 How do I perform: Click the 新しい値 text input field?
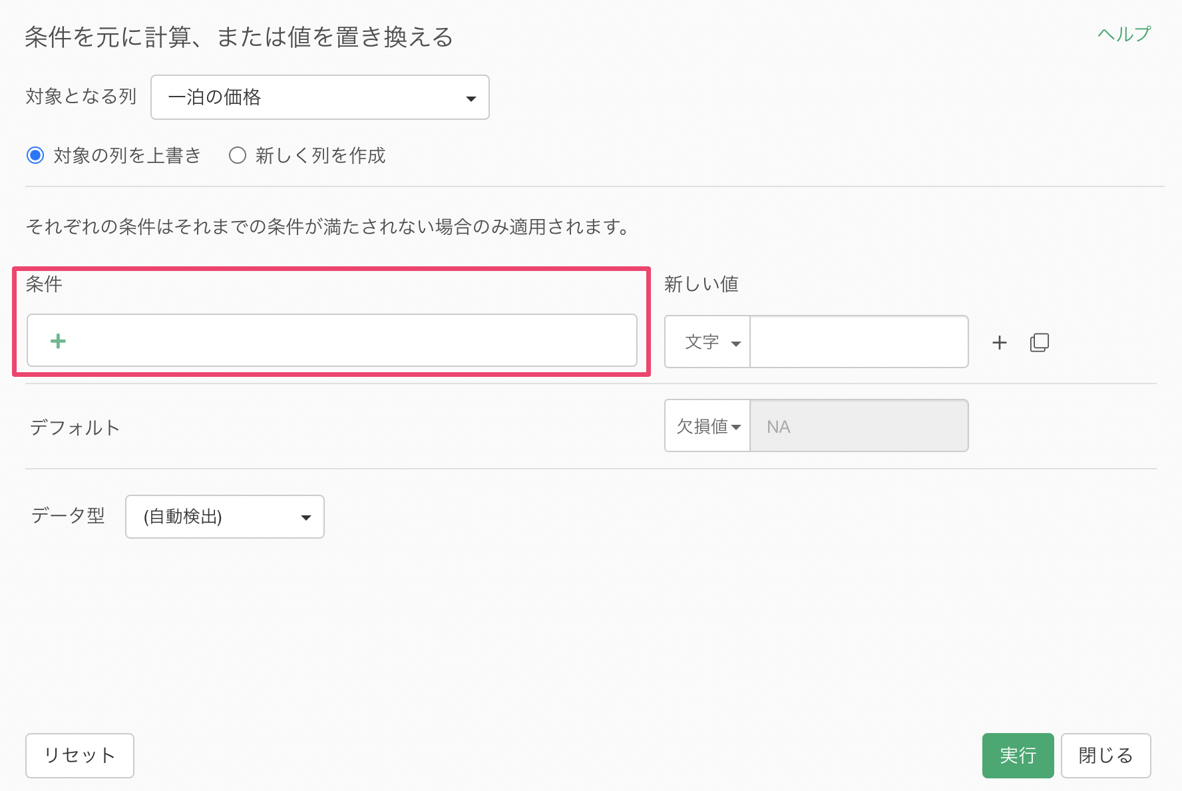point(859,342)
